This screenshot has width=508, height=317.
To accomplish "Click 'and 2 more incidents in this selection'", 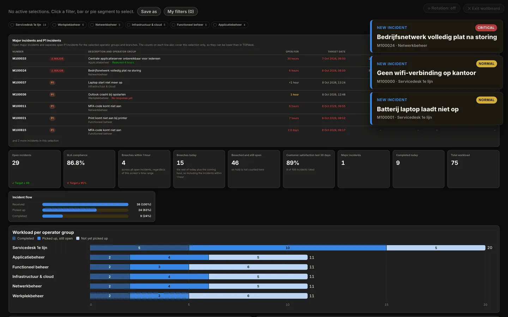I will pyautogui.click(x=36, y=141).
